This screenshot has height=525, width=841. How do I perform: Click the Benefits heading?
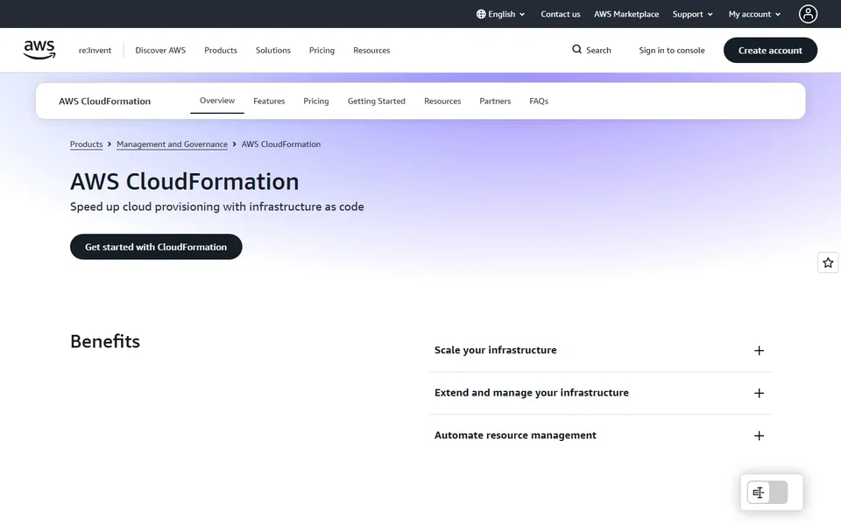click(105, 341)
